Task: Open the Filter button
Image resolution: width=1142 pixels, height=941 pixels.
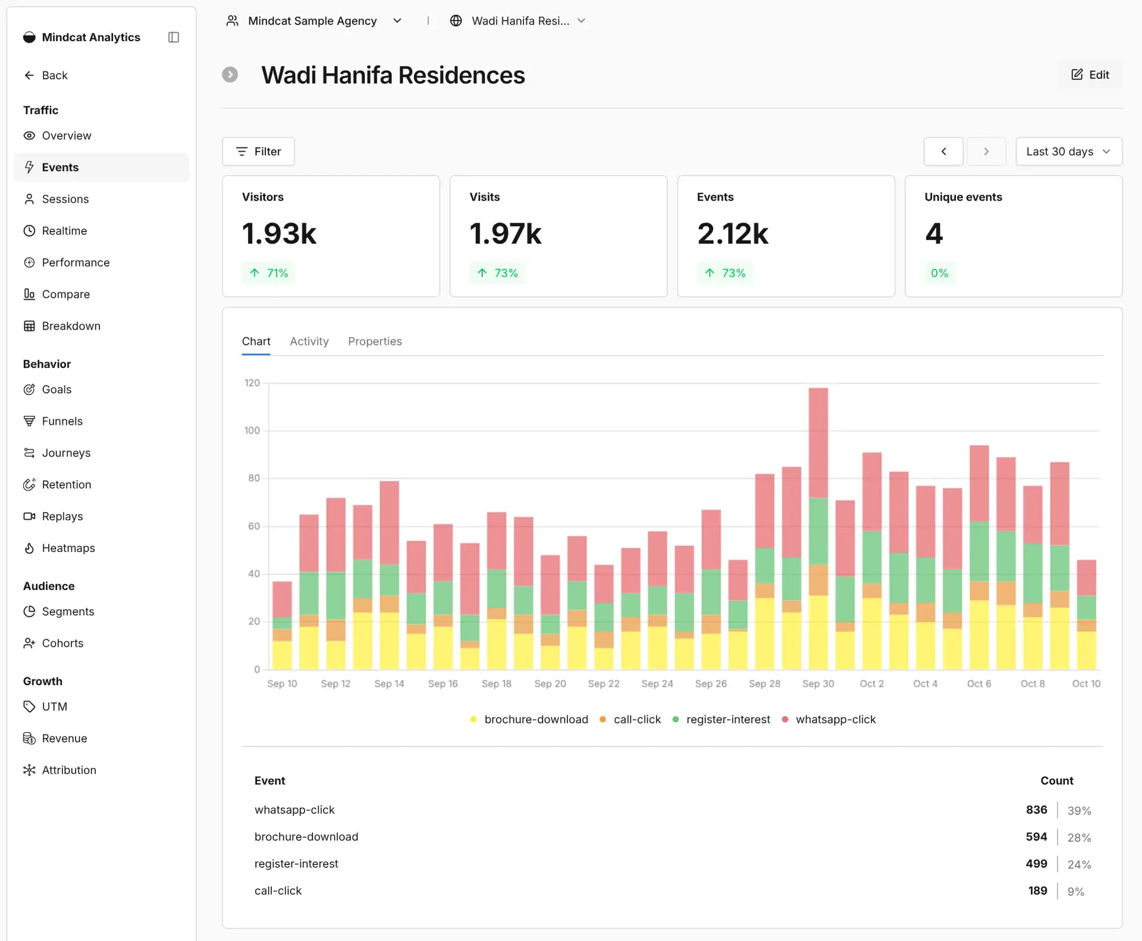Action: tap(258, 152)
